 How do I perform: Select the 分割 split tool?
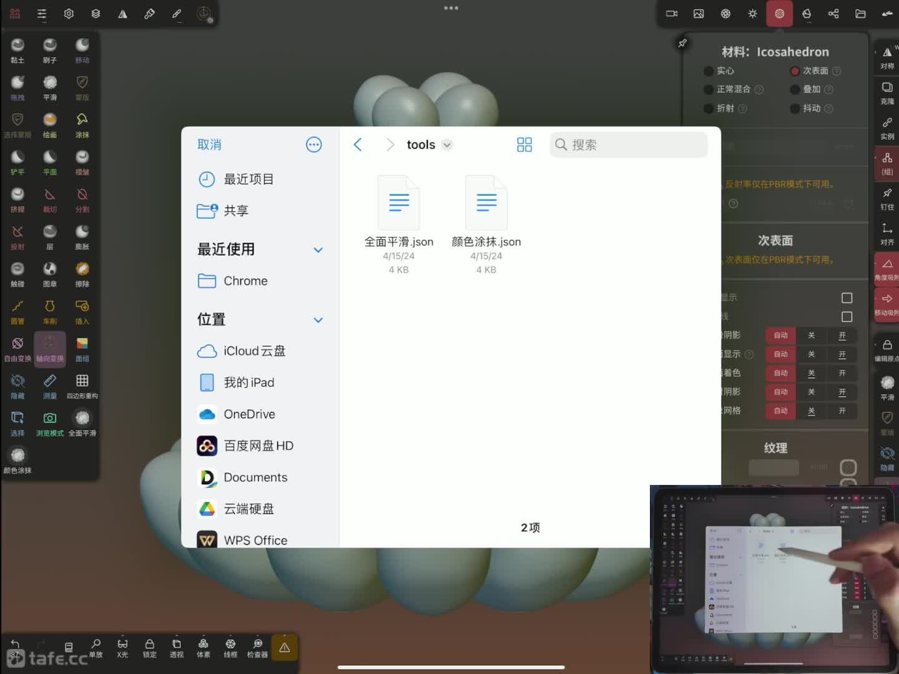click(82, 200)
